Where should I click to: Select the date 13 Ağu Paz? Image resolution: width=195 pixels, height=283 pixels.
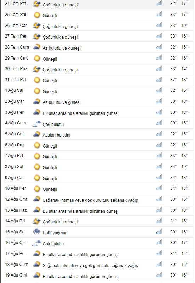pos(16,210)
